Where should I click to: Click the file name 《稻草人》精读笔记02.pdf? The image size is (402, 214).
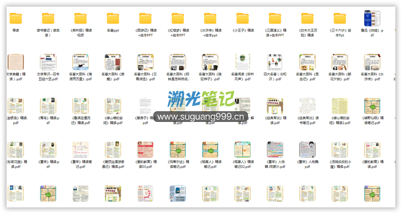point(242,164)
